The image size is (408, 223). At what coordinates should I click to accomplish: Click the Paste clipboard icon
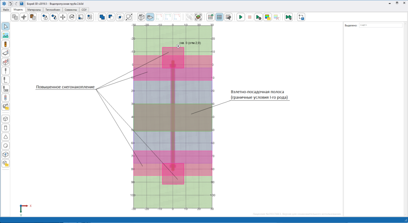pyautogui.click(x=33, y=17)
